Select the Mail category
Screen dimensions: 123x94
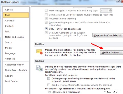pyautogui.click(x=16, y=15)
